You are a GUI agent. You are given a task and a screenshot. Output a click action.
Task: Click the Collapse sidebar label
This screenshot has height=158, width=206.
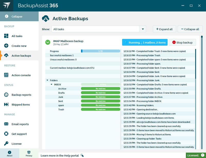click(x=17, y=17)
